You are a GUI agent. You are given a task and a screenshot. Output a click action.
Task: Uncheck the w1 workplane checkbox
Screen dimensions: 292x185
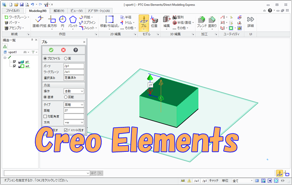(14, 66)
